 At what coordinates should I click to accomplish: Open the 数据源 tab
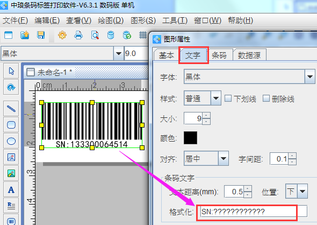(249, 55)
